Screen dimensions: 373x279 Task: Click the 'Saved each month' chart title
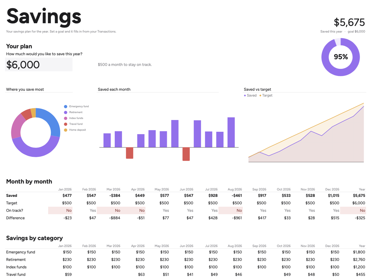[114, 89]
